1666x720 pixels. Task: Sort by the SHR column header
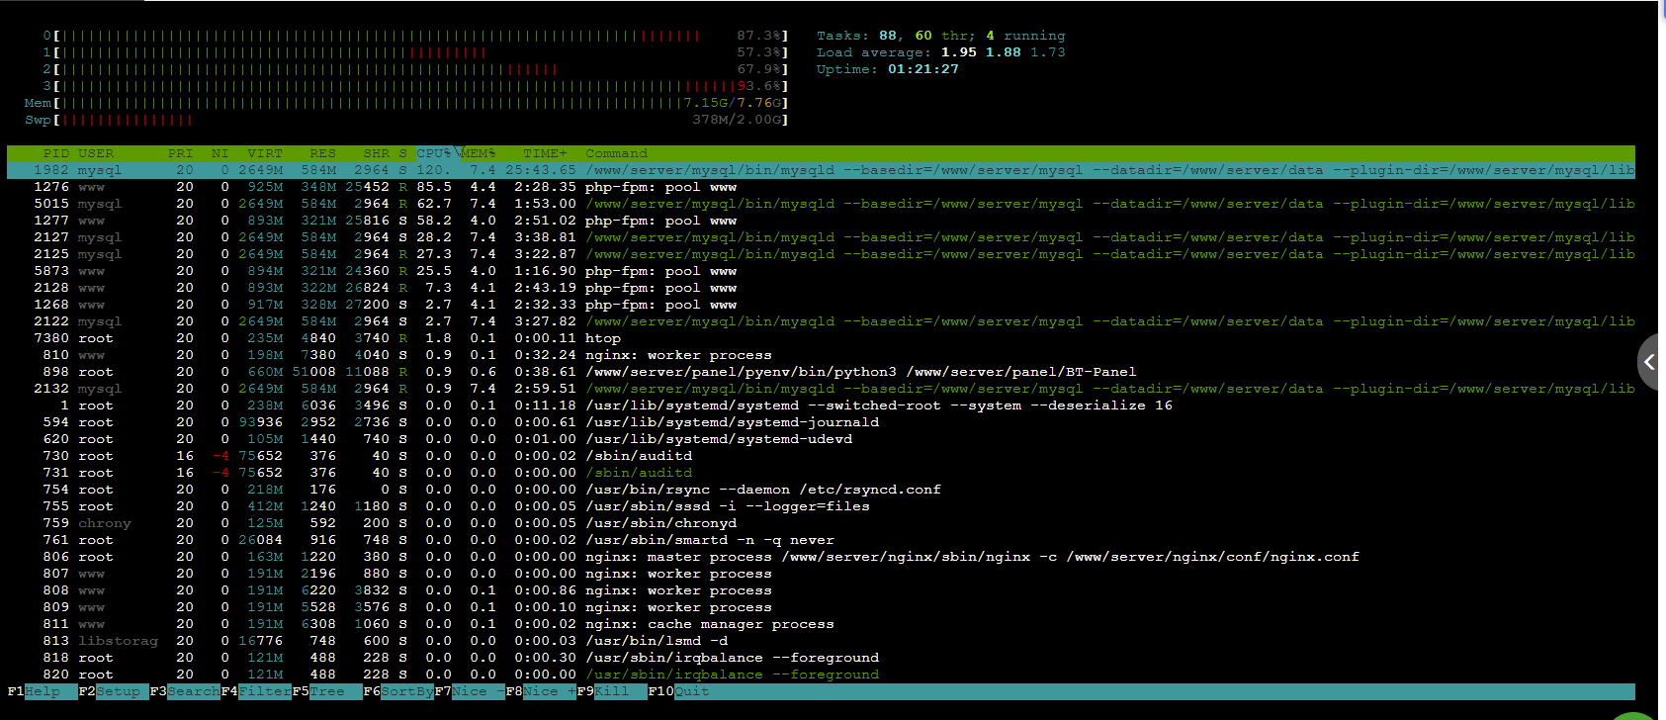coord(376,153)
